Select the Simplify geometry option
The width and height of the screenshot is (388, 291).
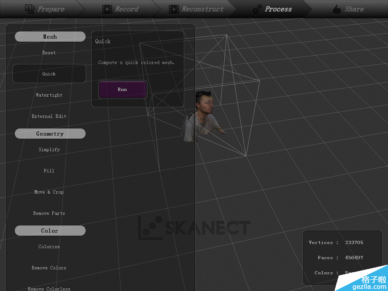(x=49, y=150)
